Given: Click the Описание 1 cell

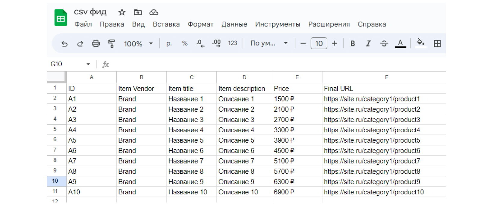Looking at the screenshot, I should (244, 99).
